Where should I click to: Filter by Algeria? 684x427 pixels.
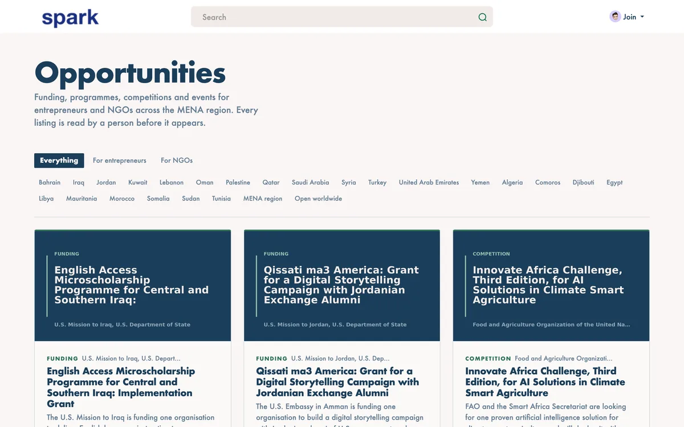pos(512,183)
